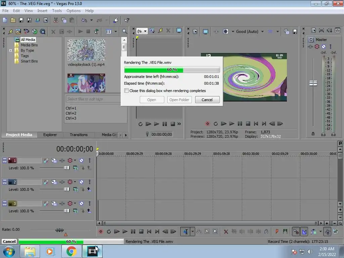
Task: Open the Tools menu
Action: point(57,10)
